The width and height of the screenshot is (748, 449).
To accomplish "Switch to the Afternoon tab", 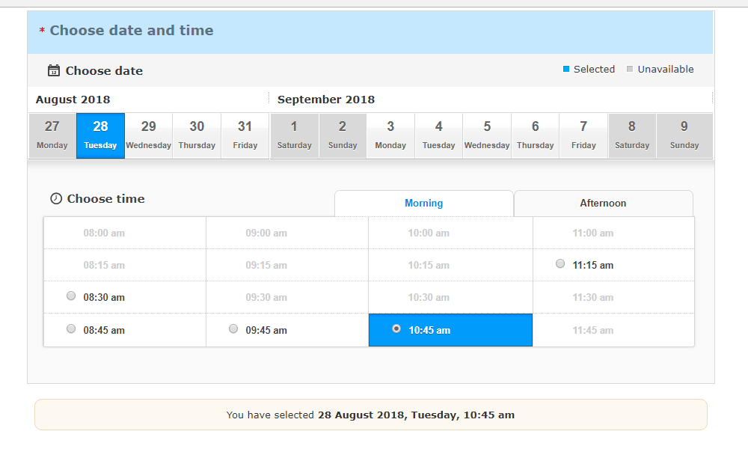I will (603, 204).
